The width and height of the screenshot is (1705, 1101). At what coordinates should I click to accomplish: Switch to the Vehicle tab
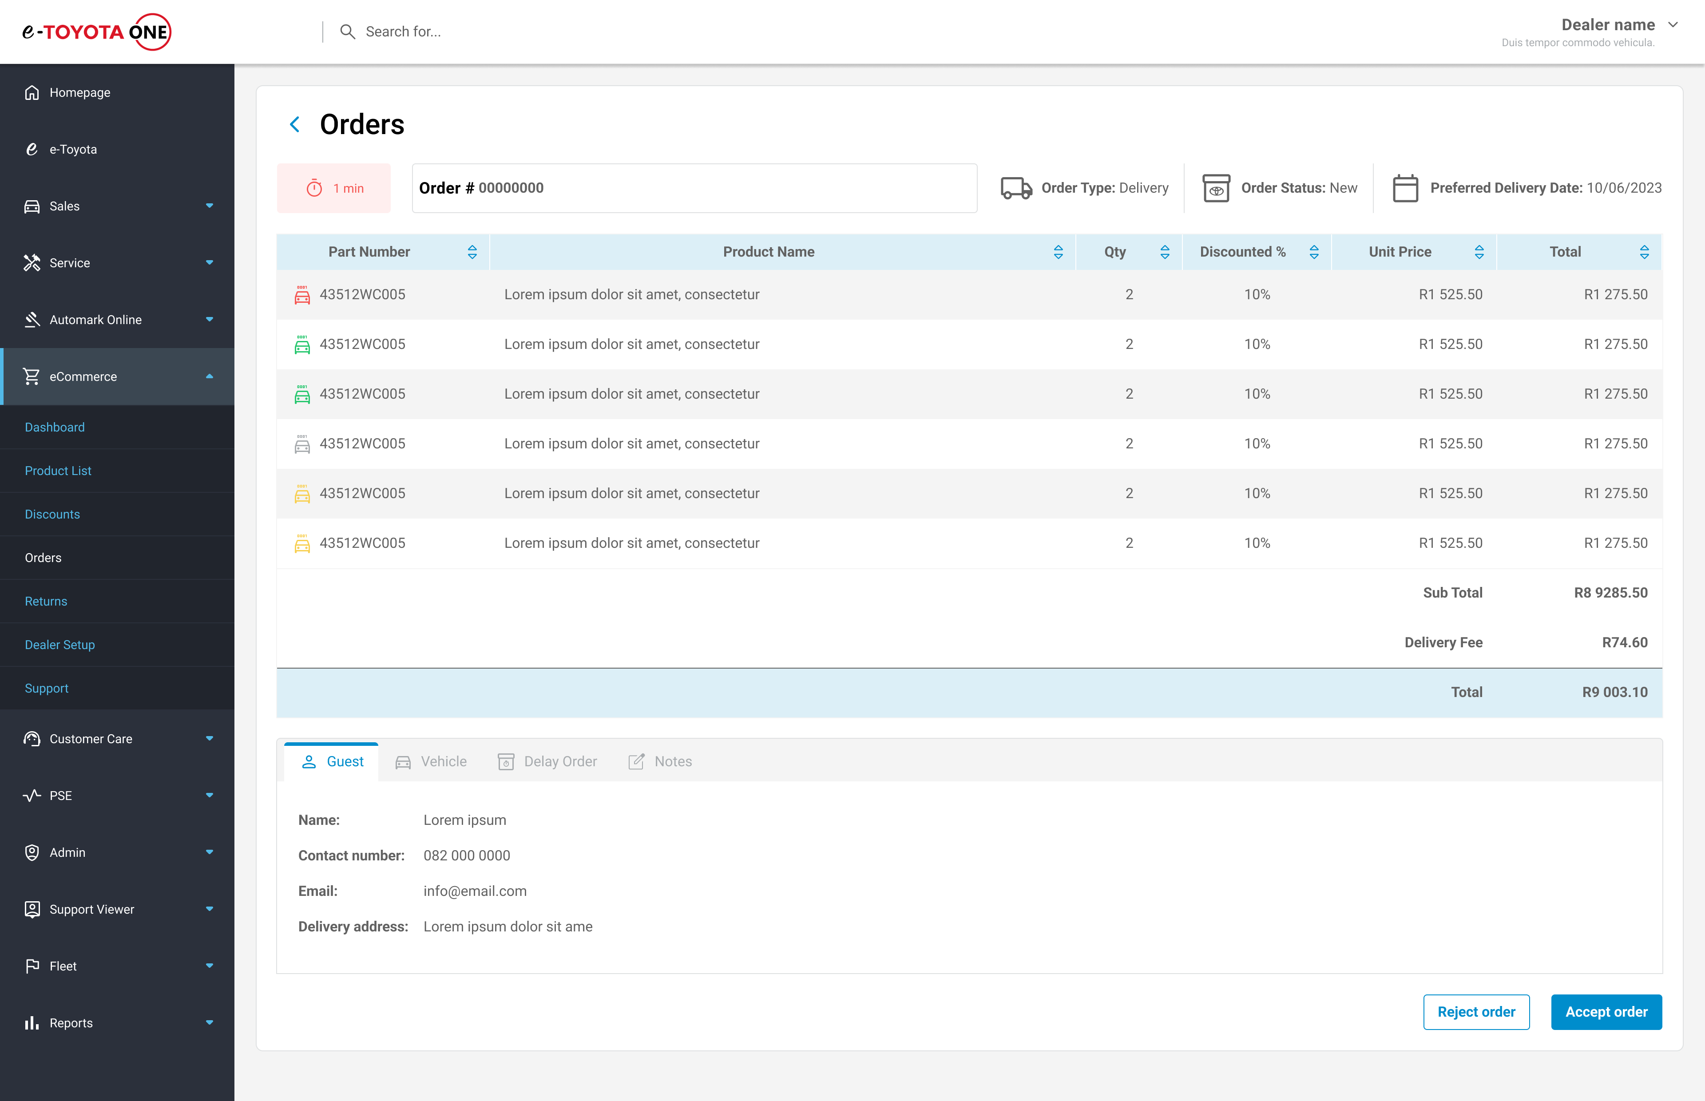click(x=432, y=761)
